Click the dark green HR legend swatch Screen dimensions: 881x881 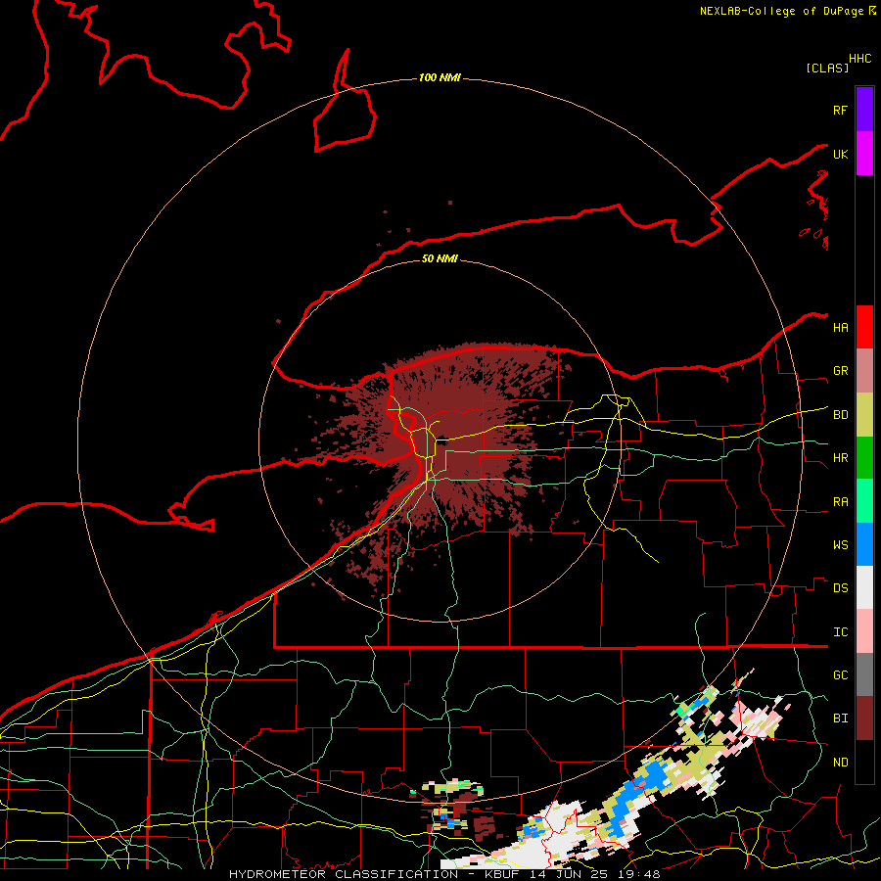point(864,458)
